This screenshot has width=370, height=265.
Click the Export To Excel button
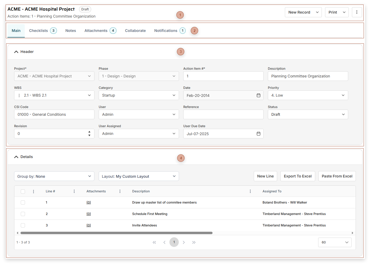point(298,176)
